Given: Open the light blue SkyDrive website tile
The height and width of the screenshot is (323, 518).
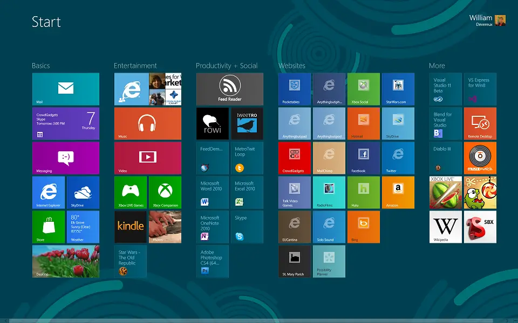Looking at the screenshot, I should (x=398, y=124).
